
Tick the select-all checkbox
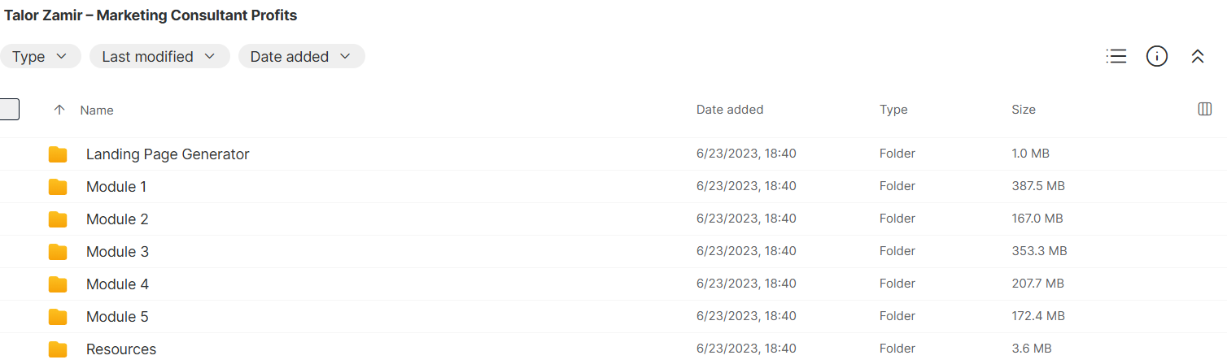[9, 109]
